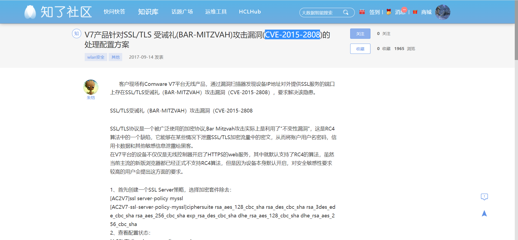Open the feedback comment bubble icon
The image size is (518, 240).
tap(484, 197)
